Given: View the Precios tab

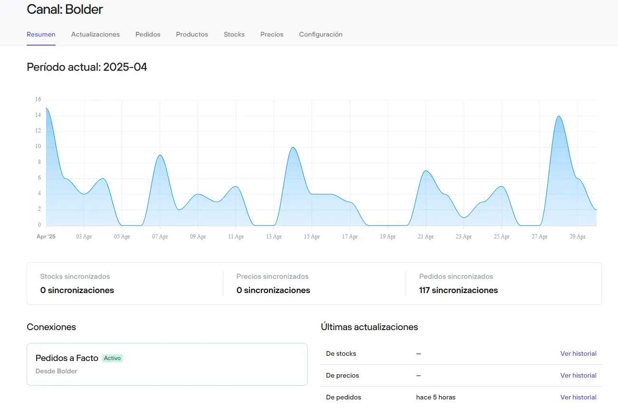Looking at the screenshot, I should 272,34.
